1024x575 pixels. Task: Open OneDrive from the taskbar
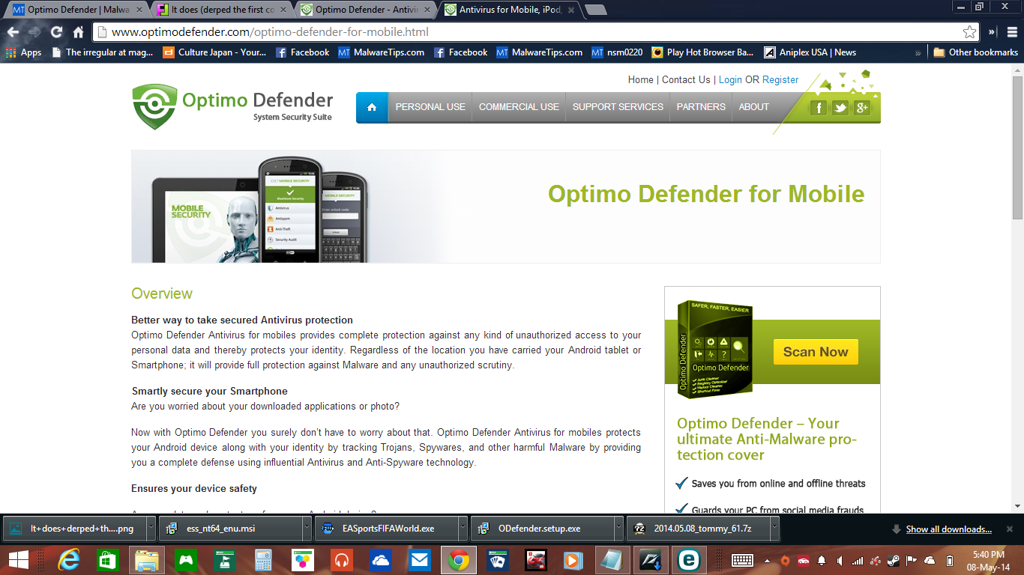point(380,560)
